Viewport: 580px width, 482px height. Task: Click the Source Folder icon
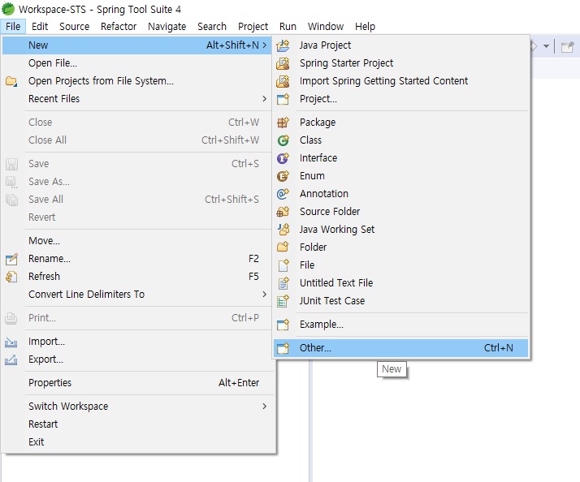(x=283, y=212)
